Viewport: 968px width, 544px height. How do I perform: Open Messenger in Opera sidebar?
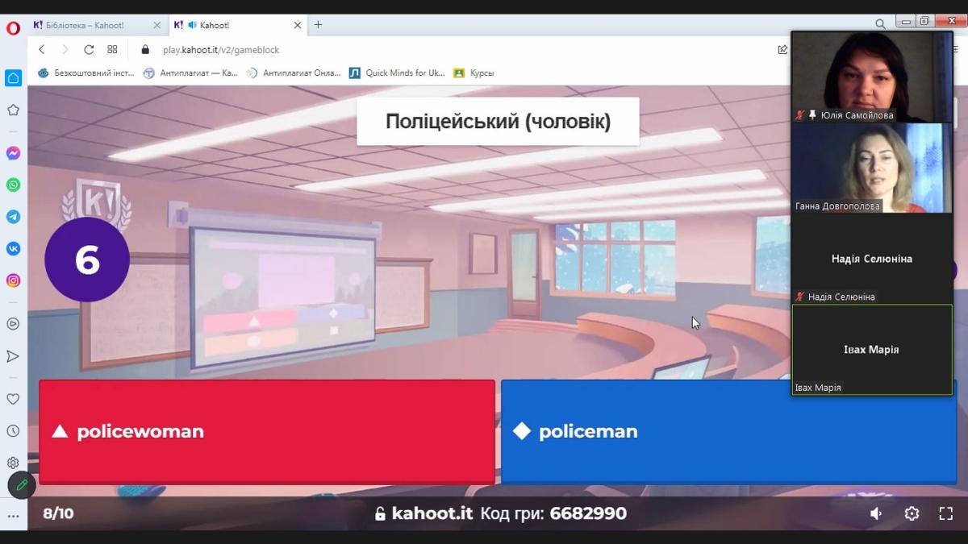(x=13, y=153)
